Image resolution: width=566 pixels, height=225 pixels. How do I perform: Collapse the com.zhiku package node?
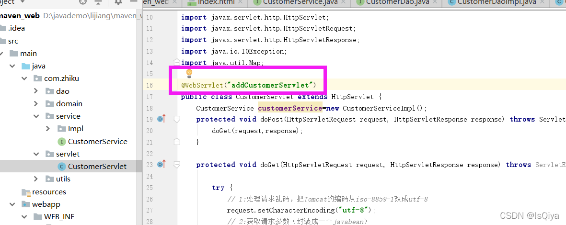coord(24,79)
